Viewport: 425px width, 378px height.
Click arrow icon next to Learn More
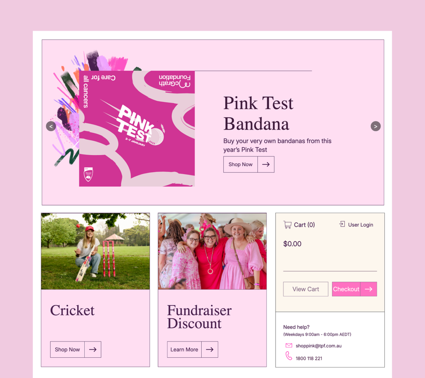210,349
